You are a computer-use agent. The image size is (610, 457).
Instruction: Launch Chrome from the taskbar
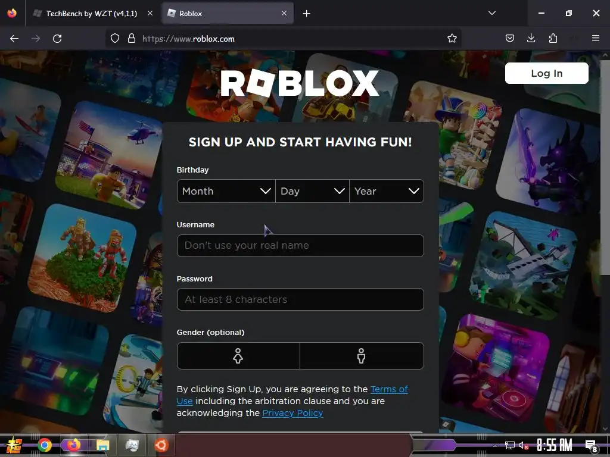[45, 445]
